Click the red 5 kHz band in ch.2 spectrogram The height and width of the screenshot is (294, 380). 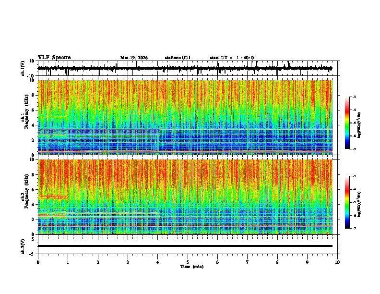click(53, 197)
